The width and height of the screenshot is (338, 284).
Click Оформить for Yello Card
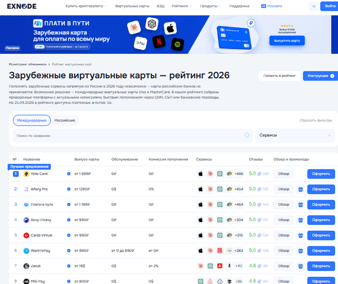pos(321,174)
